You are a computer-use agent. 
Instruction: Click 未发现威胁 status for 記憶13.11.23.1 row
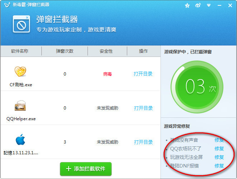tap(108, 142)
